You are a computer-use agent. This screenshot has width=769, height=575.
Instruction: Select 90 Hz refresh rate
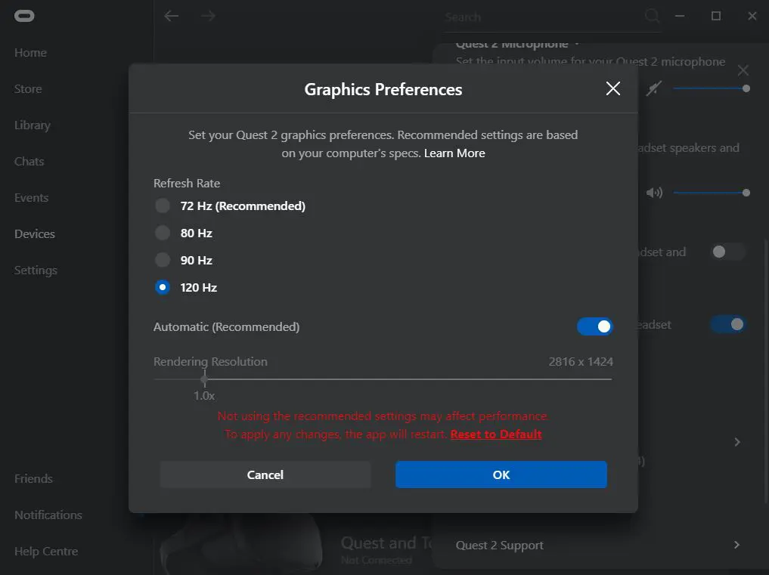tap(163, 260)
